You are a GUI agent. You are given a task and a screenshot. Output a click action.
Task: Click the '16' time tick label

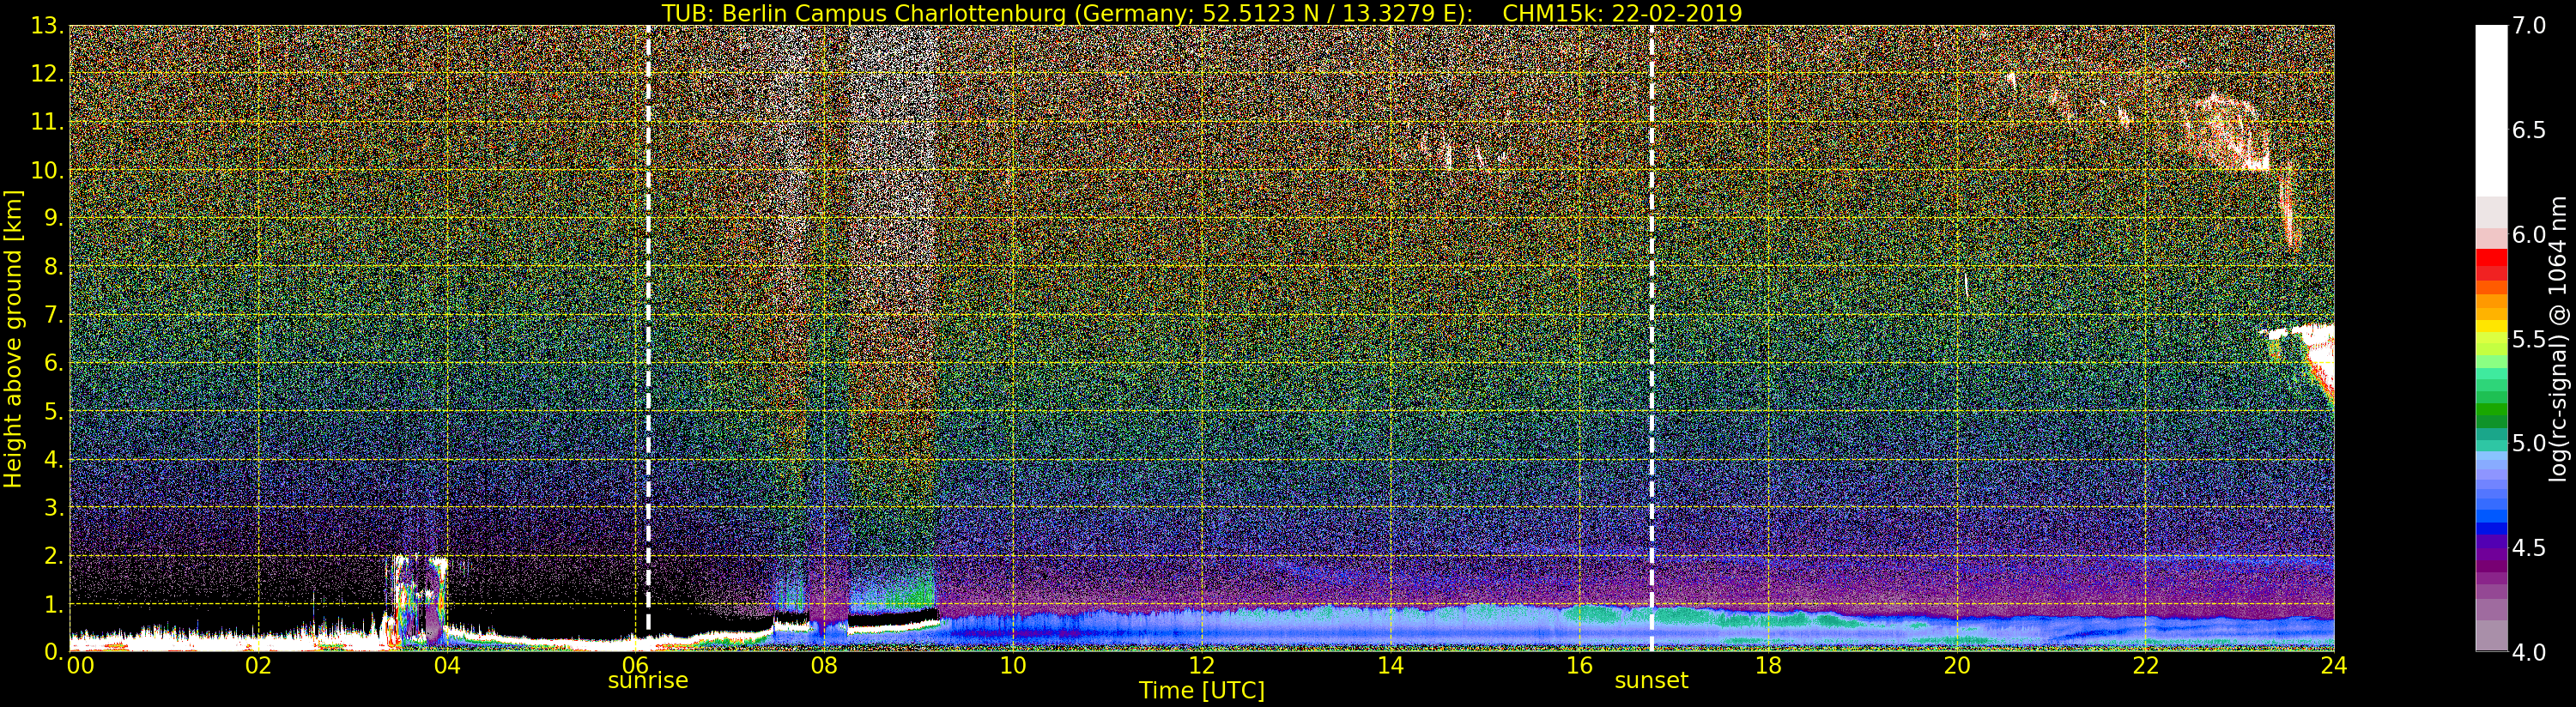click(1579, 666)
